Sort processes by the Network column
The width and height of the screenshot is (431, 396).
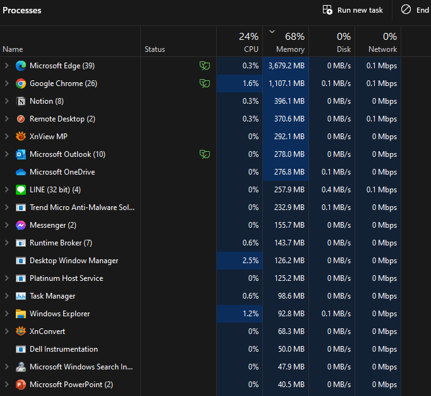click(378, 42)
